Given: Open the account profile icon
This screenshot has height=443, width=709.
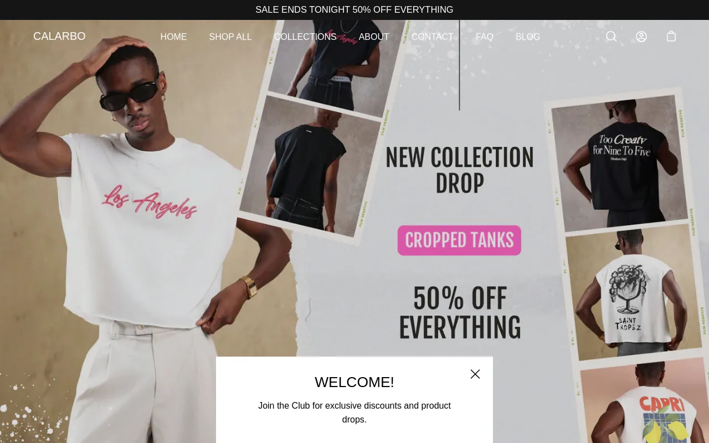Looking at the screenshot, I should tap(641, 37).
